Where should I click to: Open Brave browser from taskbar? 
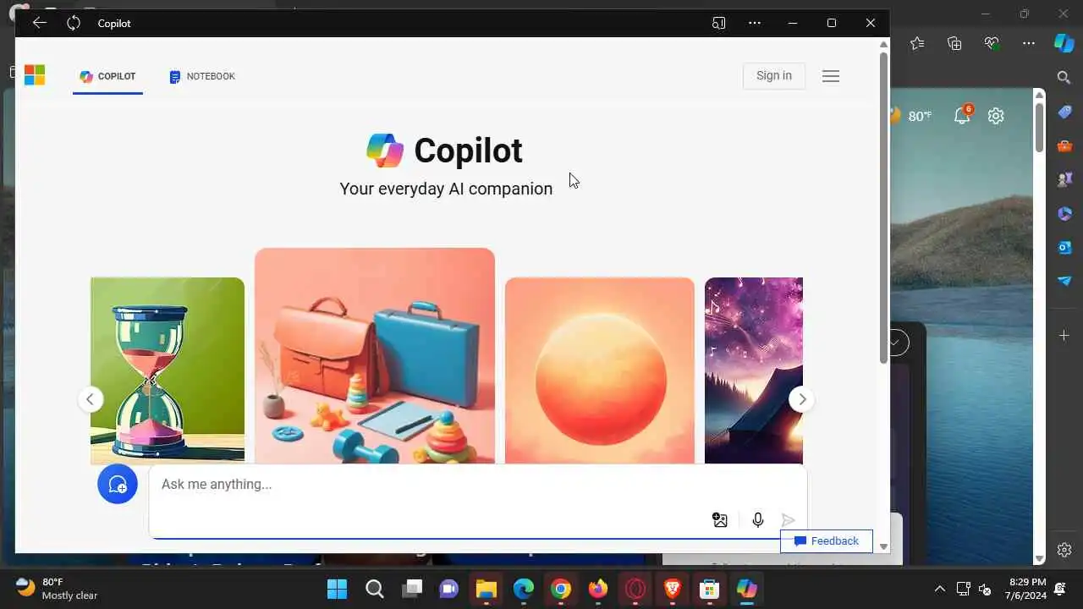tap(673, 589)
